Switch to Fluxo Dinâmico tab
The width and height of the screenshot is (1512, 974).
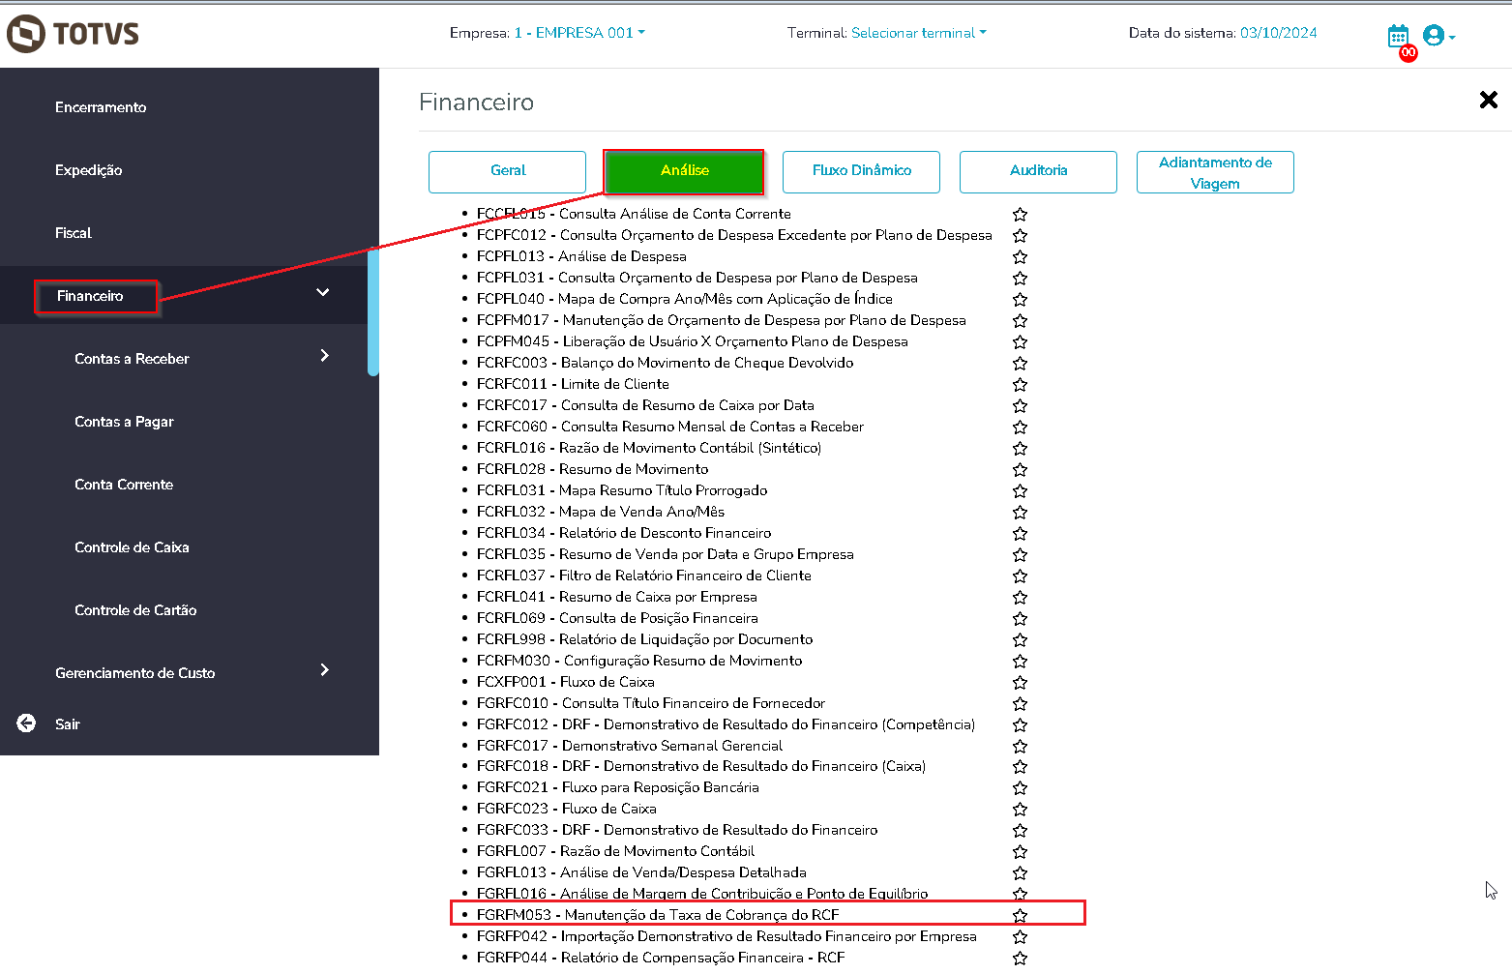[x=861, y=171]
